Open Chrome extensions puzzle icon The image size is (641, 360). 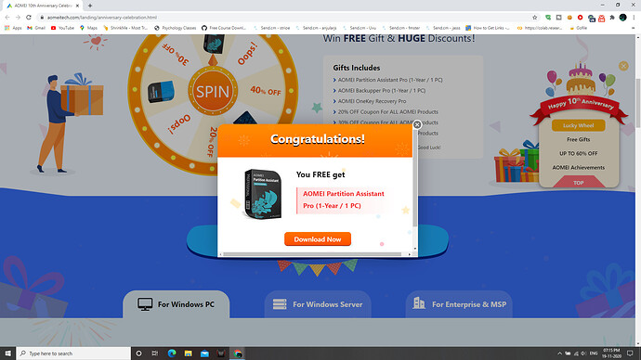click(612, 18)
